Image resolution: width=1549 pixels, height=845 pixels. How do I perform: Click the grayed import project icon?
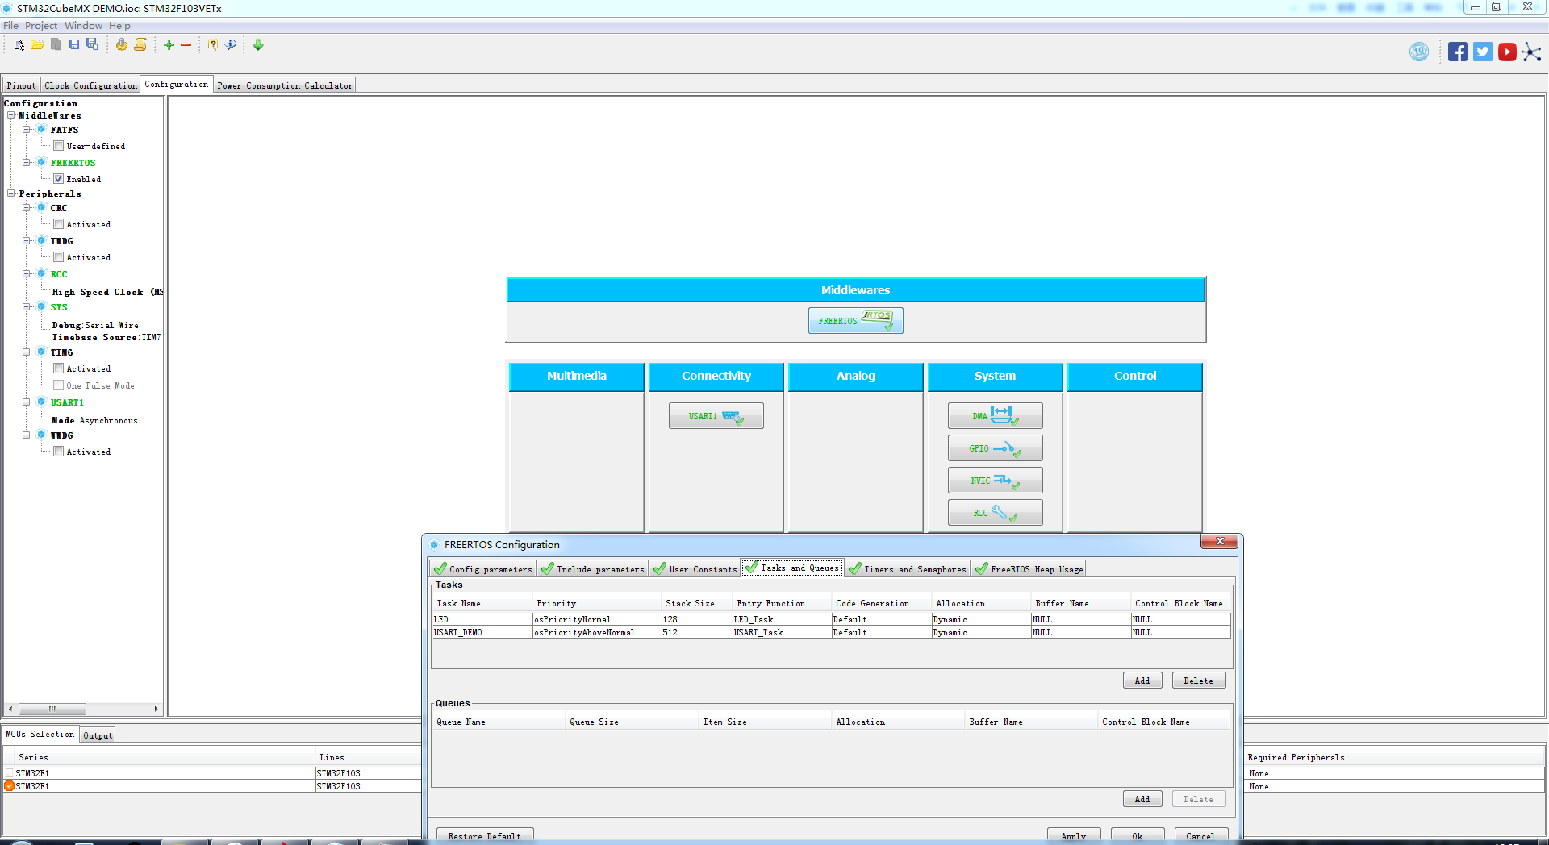click(56, 45)
